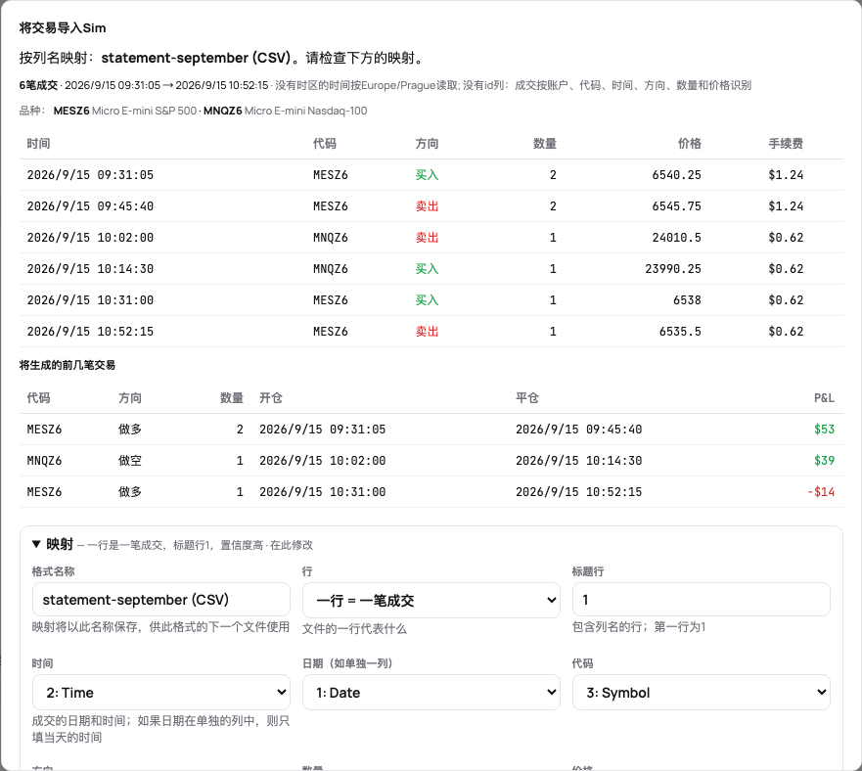Click the fill time 2026/9/15 09:31:05
This screenshot has width=862, height=771.
(90, 175)
